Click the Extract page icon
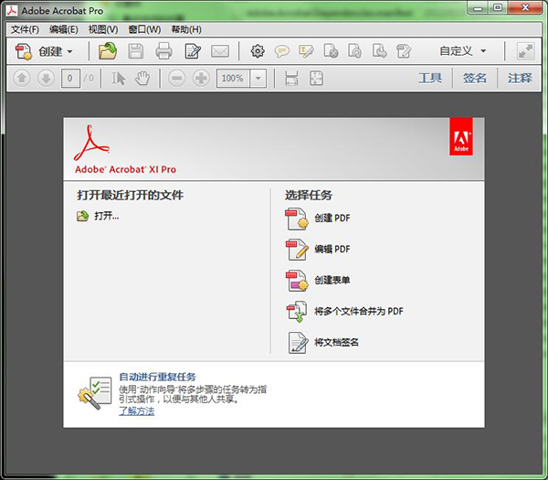Image resolution: width=548 pixels, height=480 pixels. 379,51
